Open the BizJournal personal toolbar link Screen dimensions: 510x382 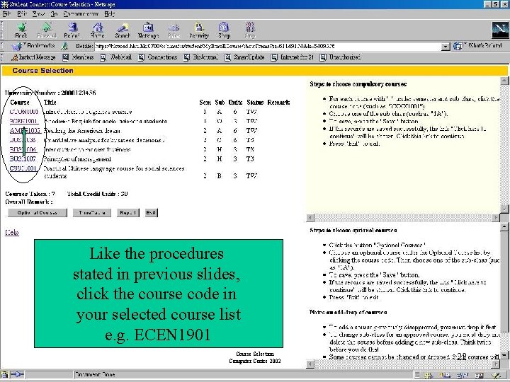[x=201, y=57]
